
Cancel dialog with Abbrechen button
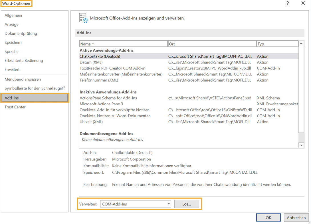click(x=296, y=218)
